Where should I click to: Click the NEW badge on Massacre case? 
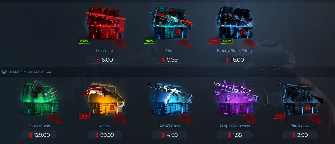pos(84,41)
